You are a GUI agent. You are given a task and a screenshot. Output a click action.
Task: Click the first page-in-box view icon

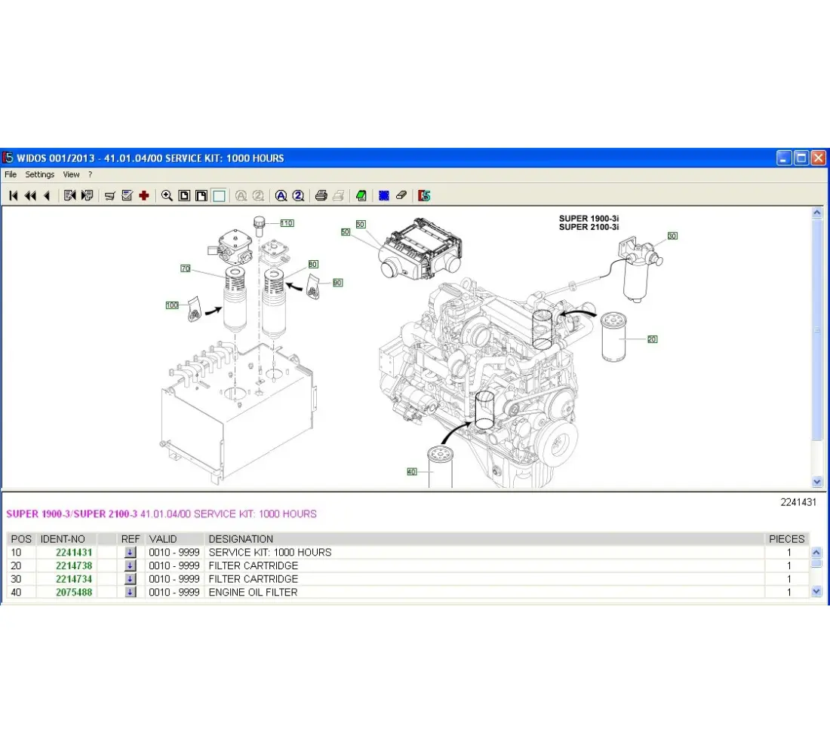[184, 196]
